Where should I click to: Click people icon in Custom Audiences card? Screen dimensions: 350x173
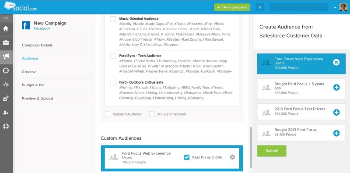pyautogui.click(x=114, y=157)
